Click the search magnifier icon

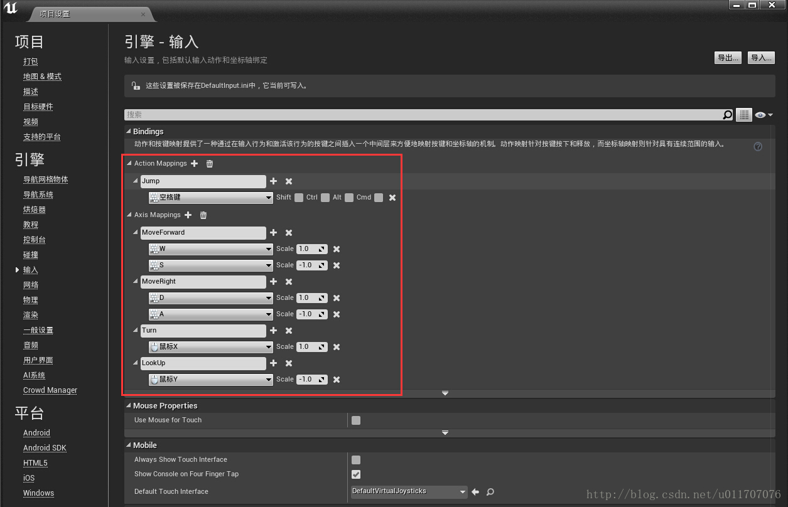pyautogui.click(x=727, y=115)
